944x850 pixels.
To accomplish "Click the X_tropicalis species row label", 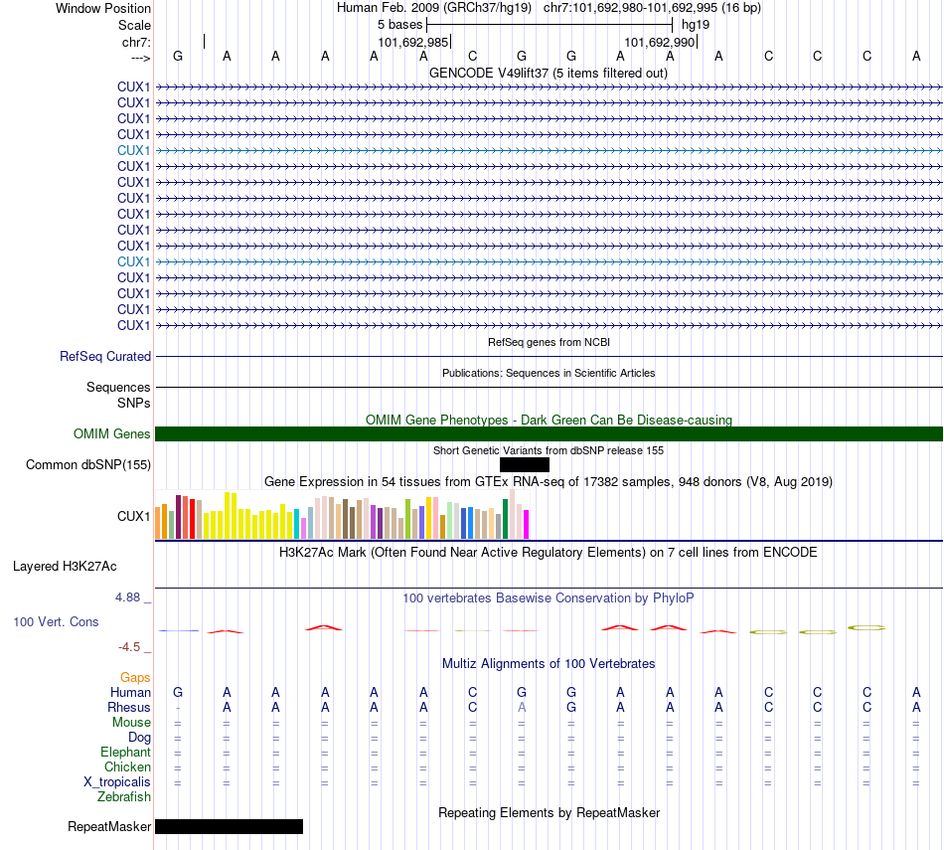I will [x=117, y=782].
